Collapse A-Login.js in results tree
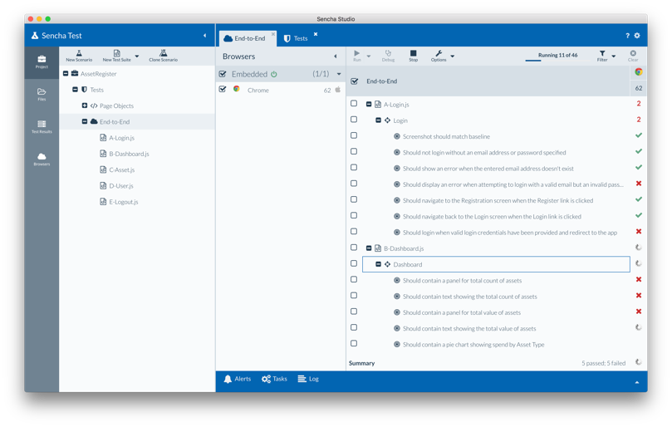The width and height of the screenshot is (672, 427). click(369, 104)
